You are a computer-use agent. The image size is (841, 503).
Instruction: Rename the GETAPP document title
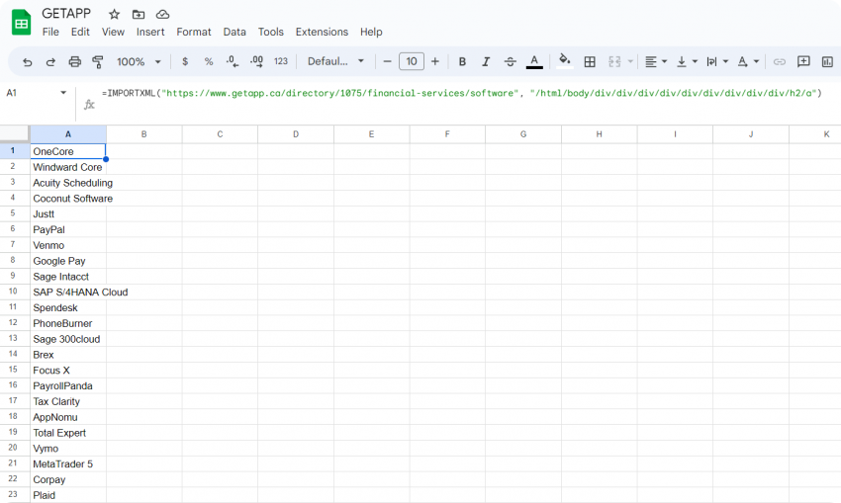tap(66, 14)
